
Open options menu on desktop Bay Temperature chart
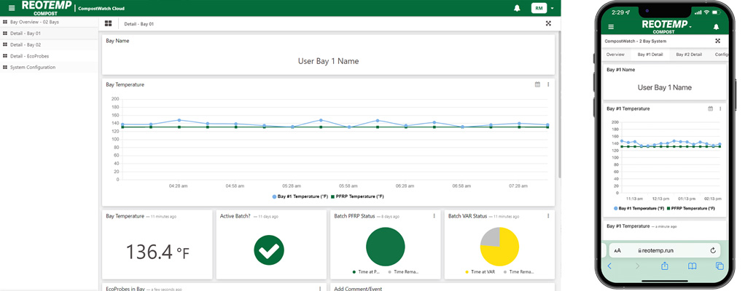(548, 84)
